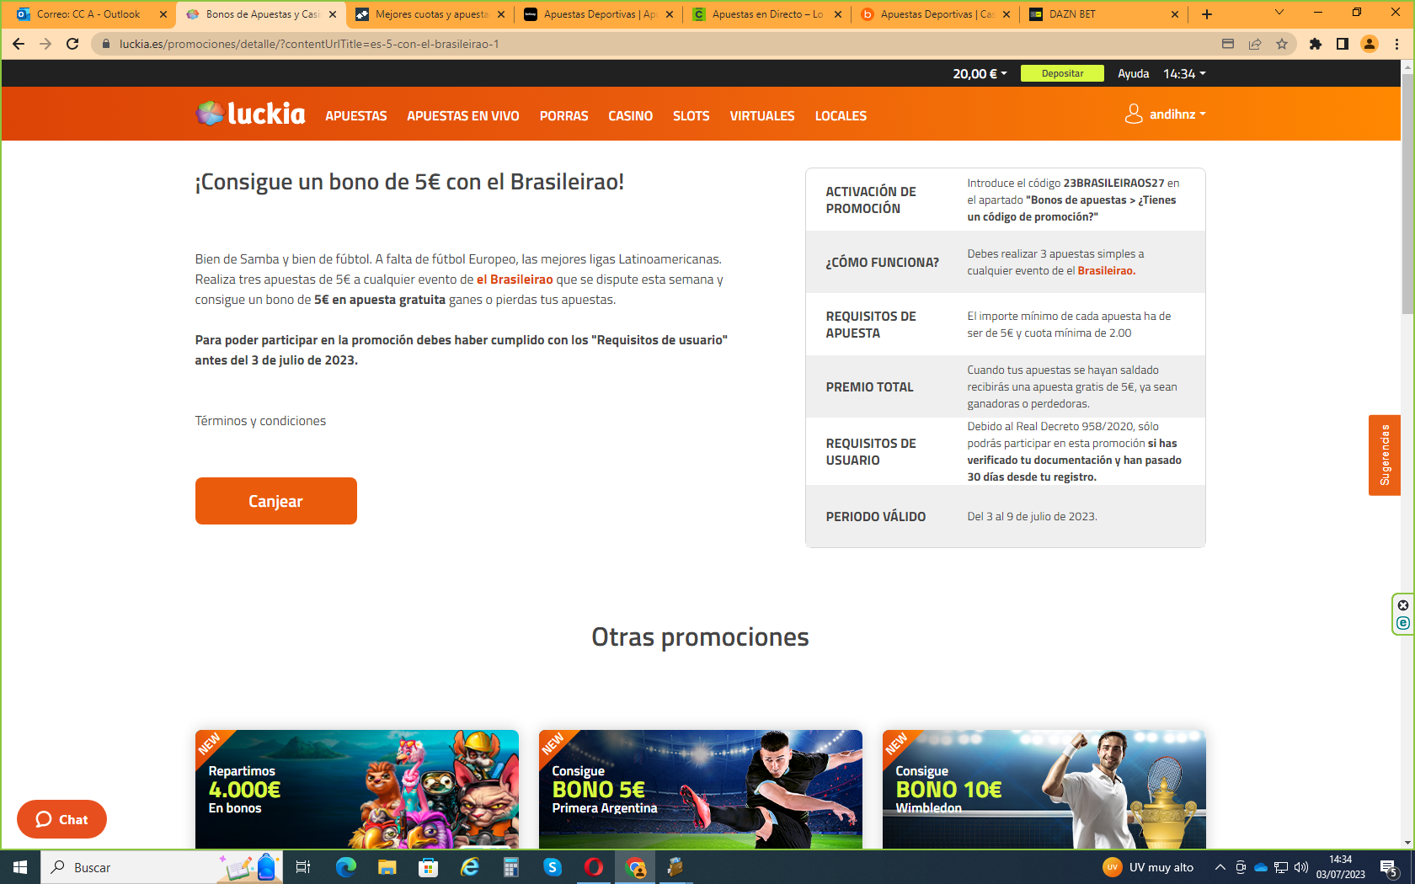
Task: Open the taskbar clock 14:34 03/07/2023
Action: point(1340,867)
